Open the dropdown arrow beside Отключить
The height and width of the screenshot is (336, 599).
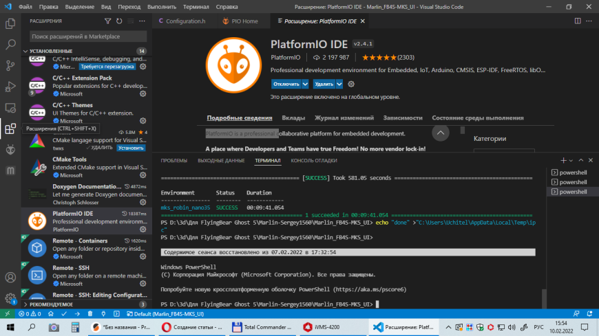(305, 84)
